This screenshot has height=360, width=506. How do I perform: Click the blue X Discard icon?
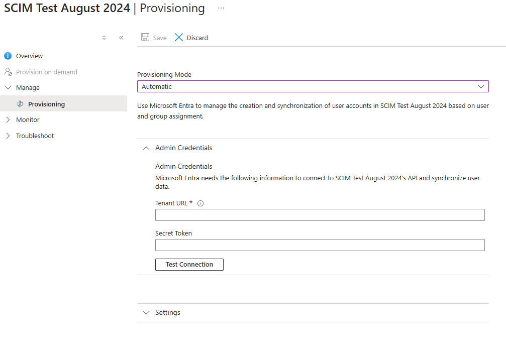tap(178, 37)
